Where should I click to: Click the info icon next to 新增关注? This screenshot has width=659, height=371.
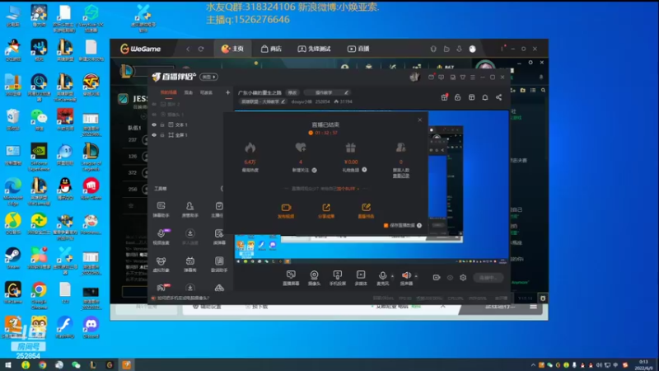click(315, 171)
